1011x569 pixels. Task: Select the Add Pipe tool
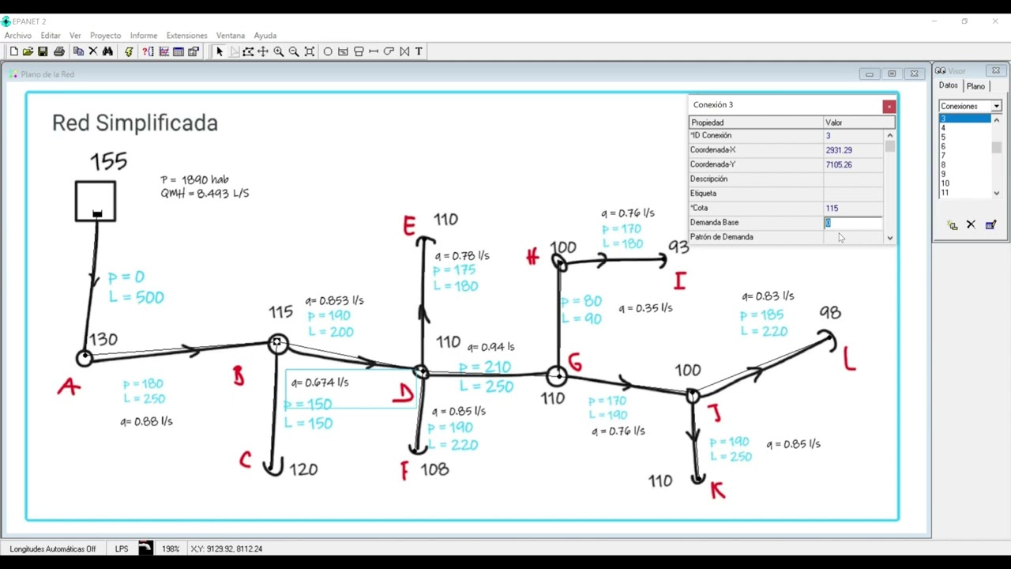(373, 51)
